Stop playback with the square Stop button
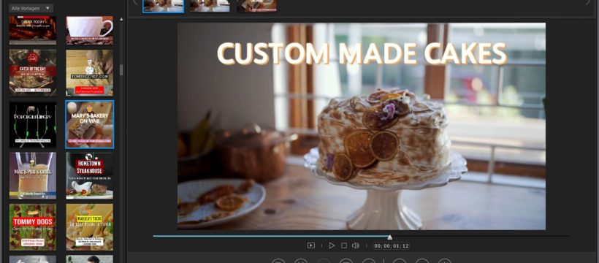 (344, 245)
